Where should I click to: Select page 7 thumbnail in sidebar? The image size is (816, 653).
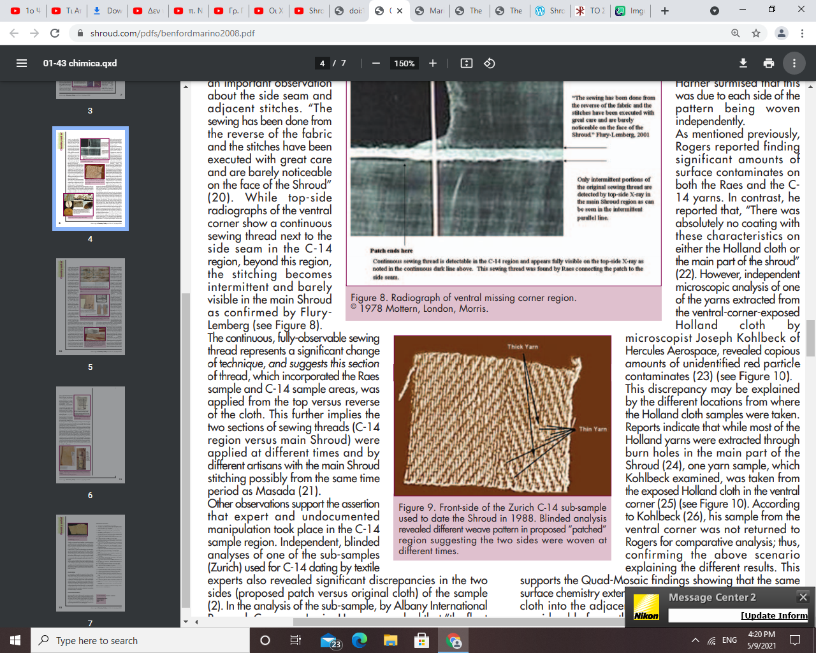coord(91,563)
